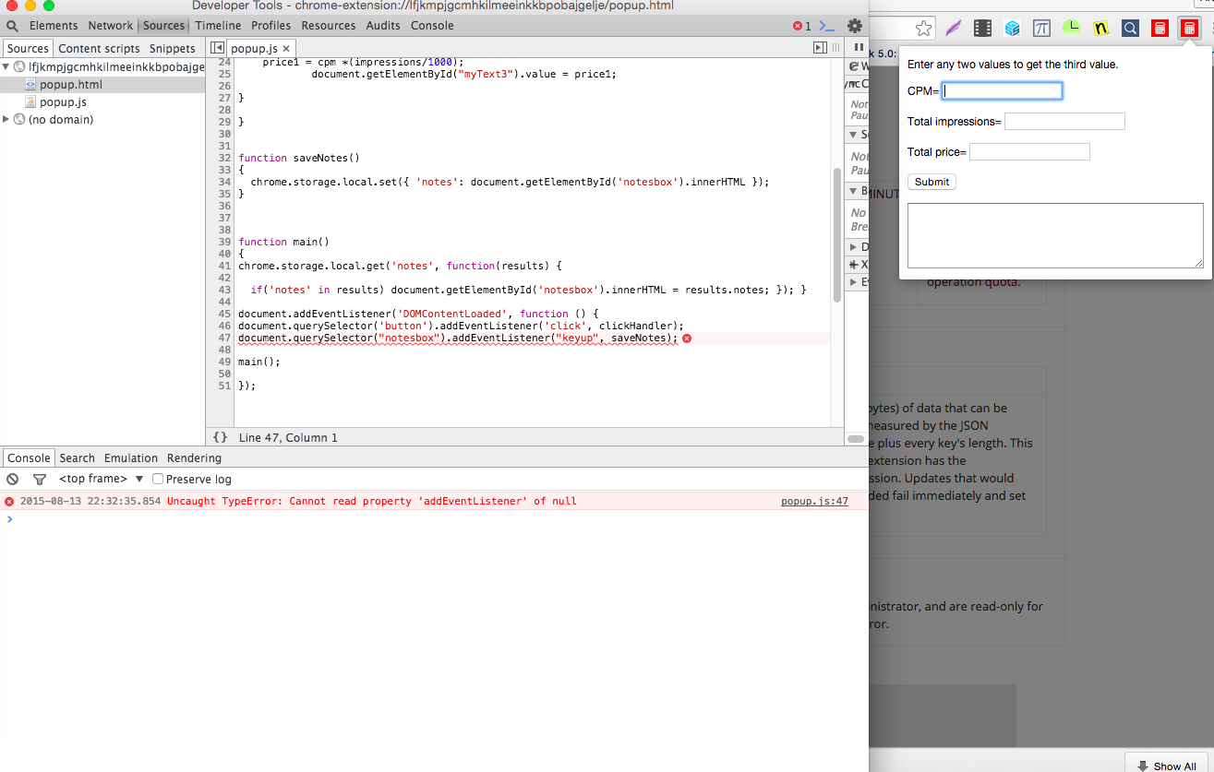Open the top Console panel tab

pyautogui.click(x=432, y=26)
